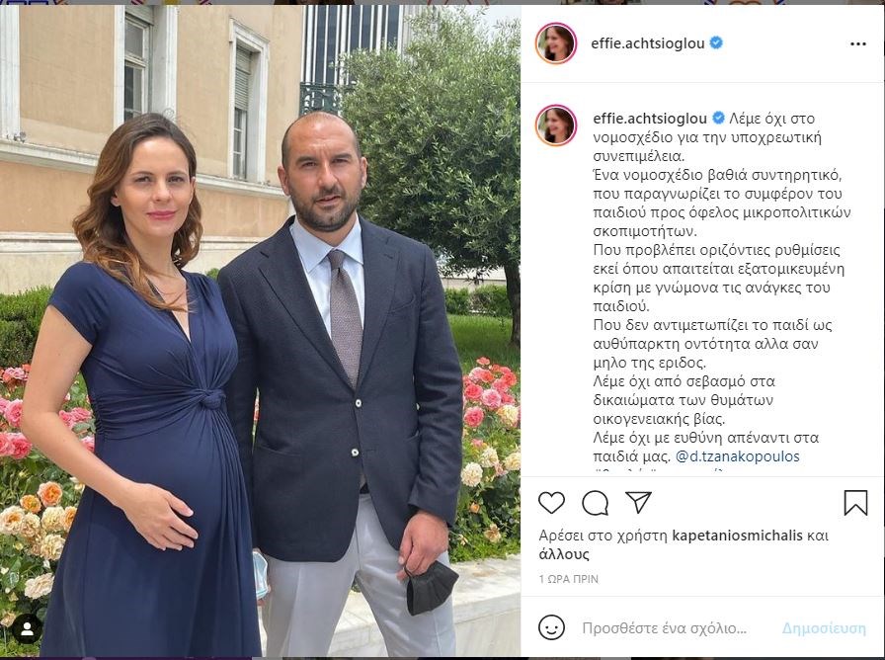Click the post photo of the couple
This screenshot has height=660, width=885.
pos(260,331)
